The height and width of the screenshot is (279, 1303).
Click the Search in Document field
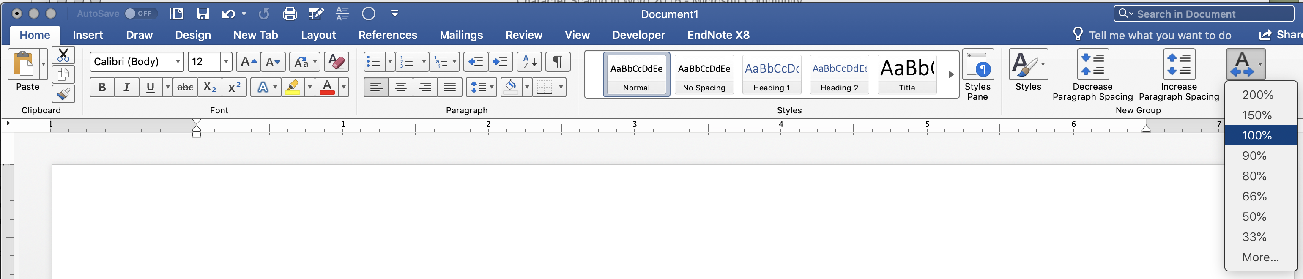pos(1203,14)
